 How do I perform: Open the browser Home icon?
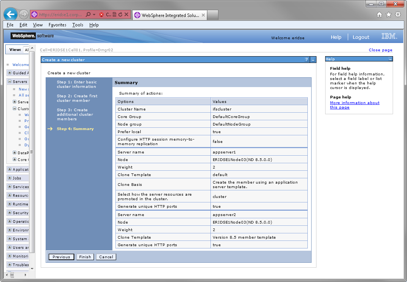pos(379,15)
